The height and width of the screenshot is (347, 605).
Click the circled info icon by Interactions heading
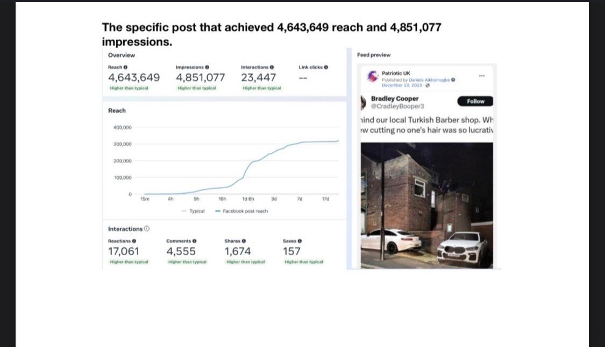coord(147,228)
